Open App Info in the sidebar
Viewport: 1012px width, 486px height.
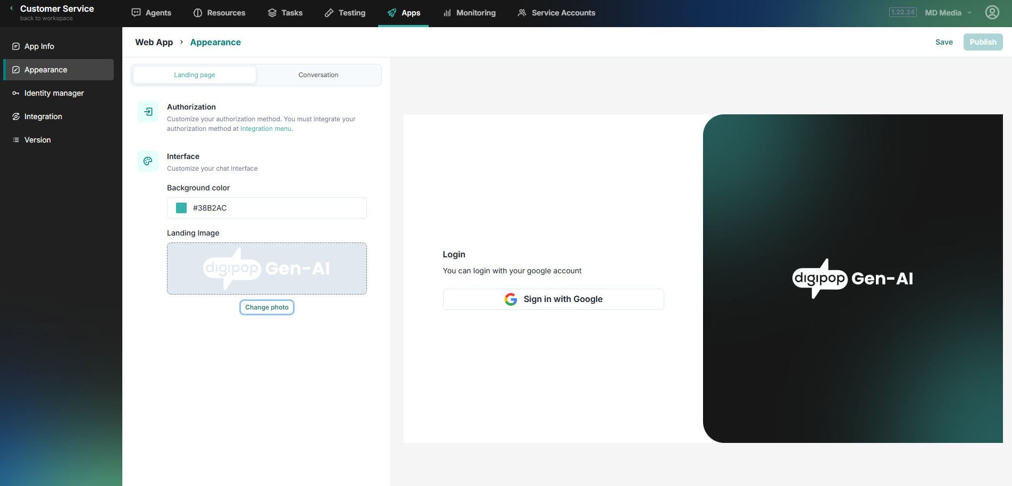39,46
